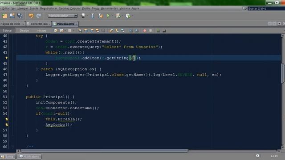Viewport: 285px width, 160px height.
Task: Close the Principal.java tab
Action: click(76, 24)
